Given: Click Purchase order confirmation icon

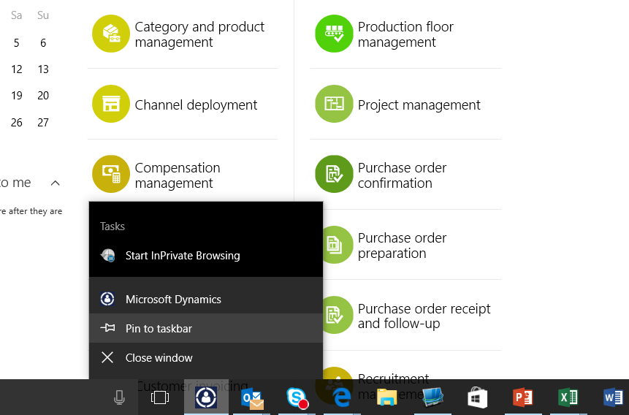Looking at the screenshot, I should pyautogui.click(x=334, y=175).
